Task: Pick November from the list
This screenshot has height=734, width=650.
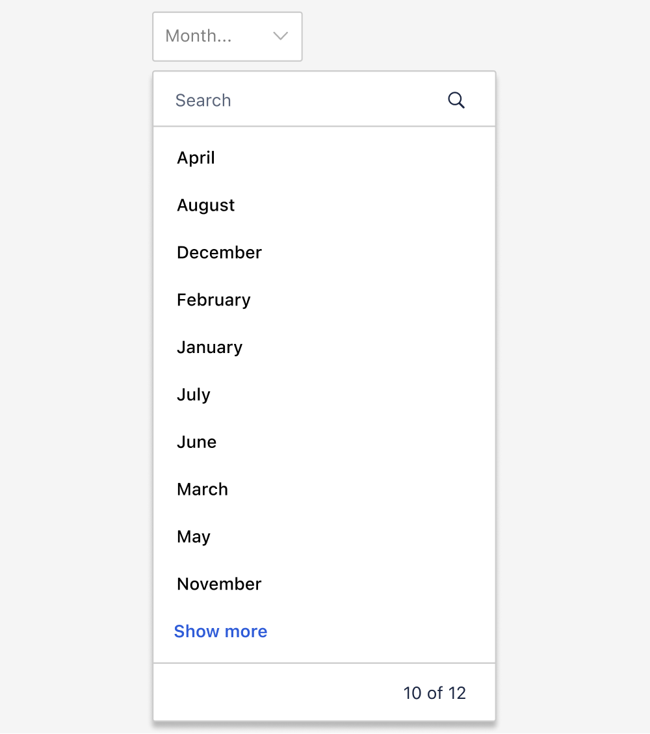Action: pyautogui.click(x=219, y=584)
